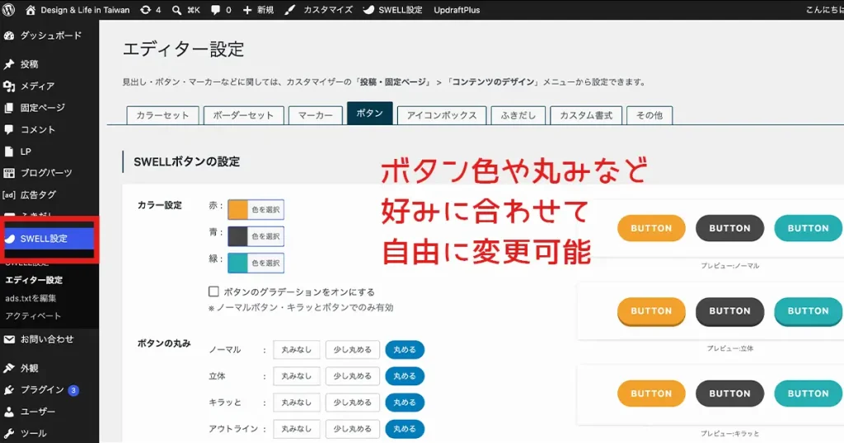Select 丸みなし for 立体 button roundness
844x443 pixels.
297,375
